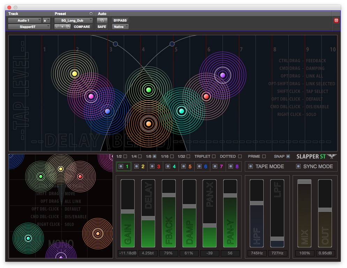Screen dimensions: 347x268
Task: Select tap 2 tab
Action: click(x=139, y=166)
